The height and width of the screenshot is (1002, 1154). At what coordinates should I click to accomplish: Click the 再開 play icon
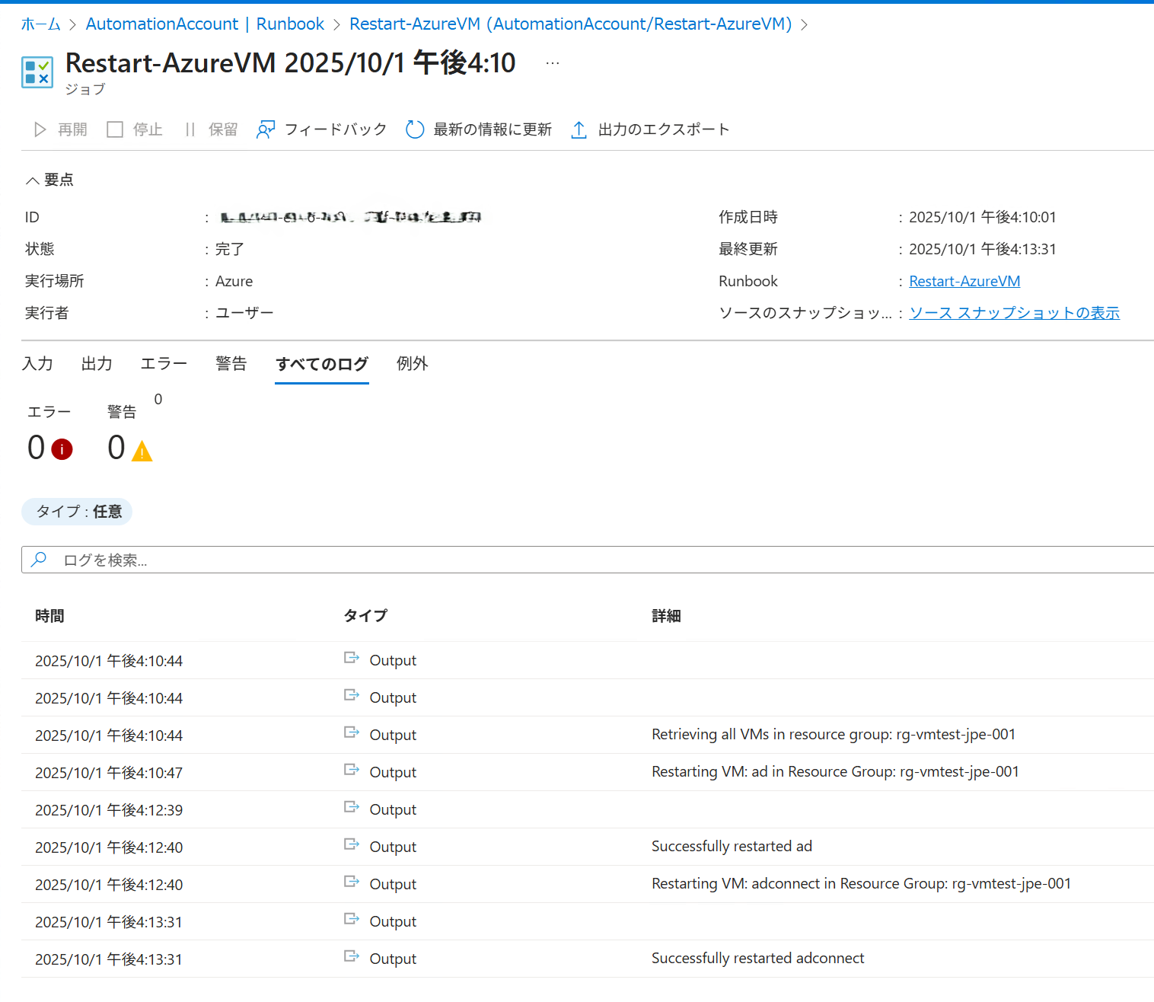coord(40,129)
